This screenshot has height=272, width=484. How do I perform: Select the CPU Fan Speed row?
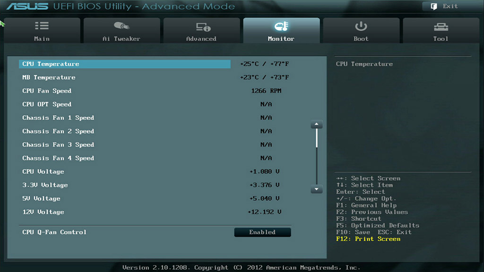156,91
